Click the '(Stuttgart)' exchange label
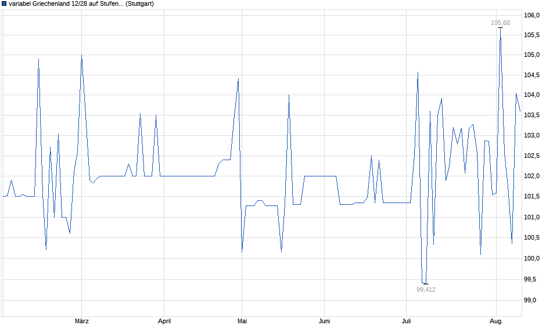Screen dimensions: 546x336 click(x=139, y=4)
